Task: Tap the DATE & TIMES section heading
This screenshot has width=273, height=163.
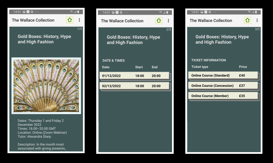Action: pyautogui.click(x=114, y=60)
